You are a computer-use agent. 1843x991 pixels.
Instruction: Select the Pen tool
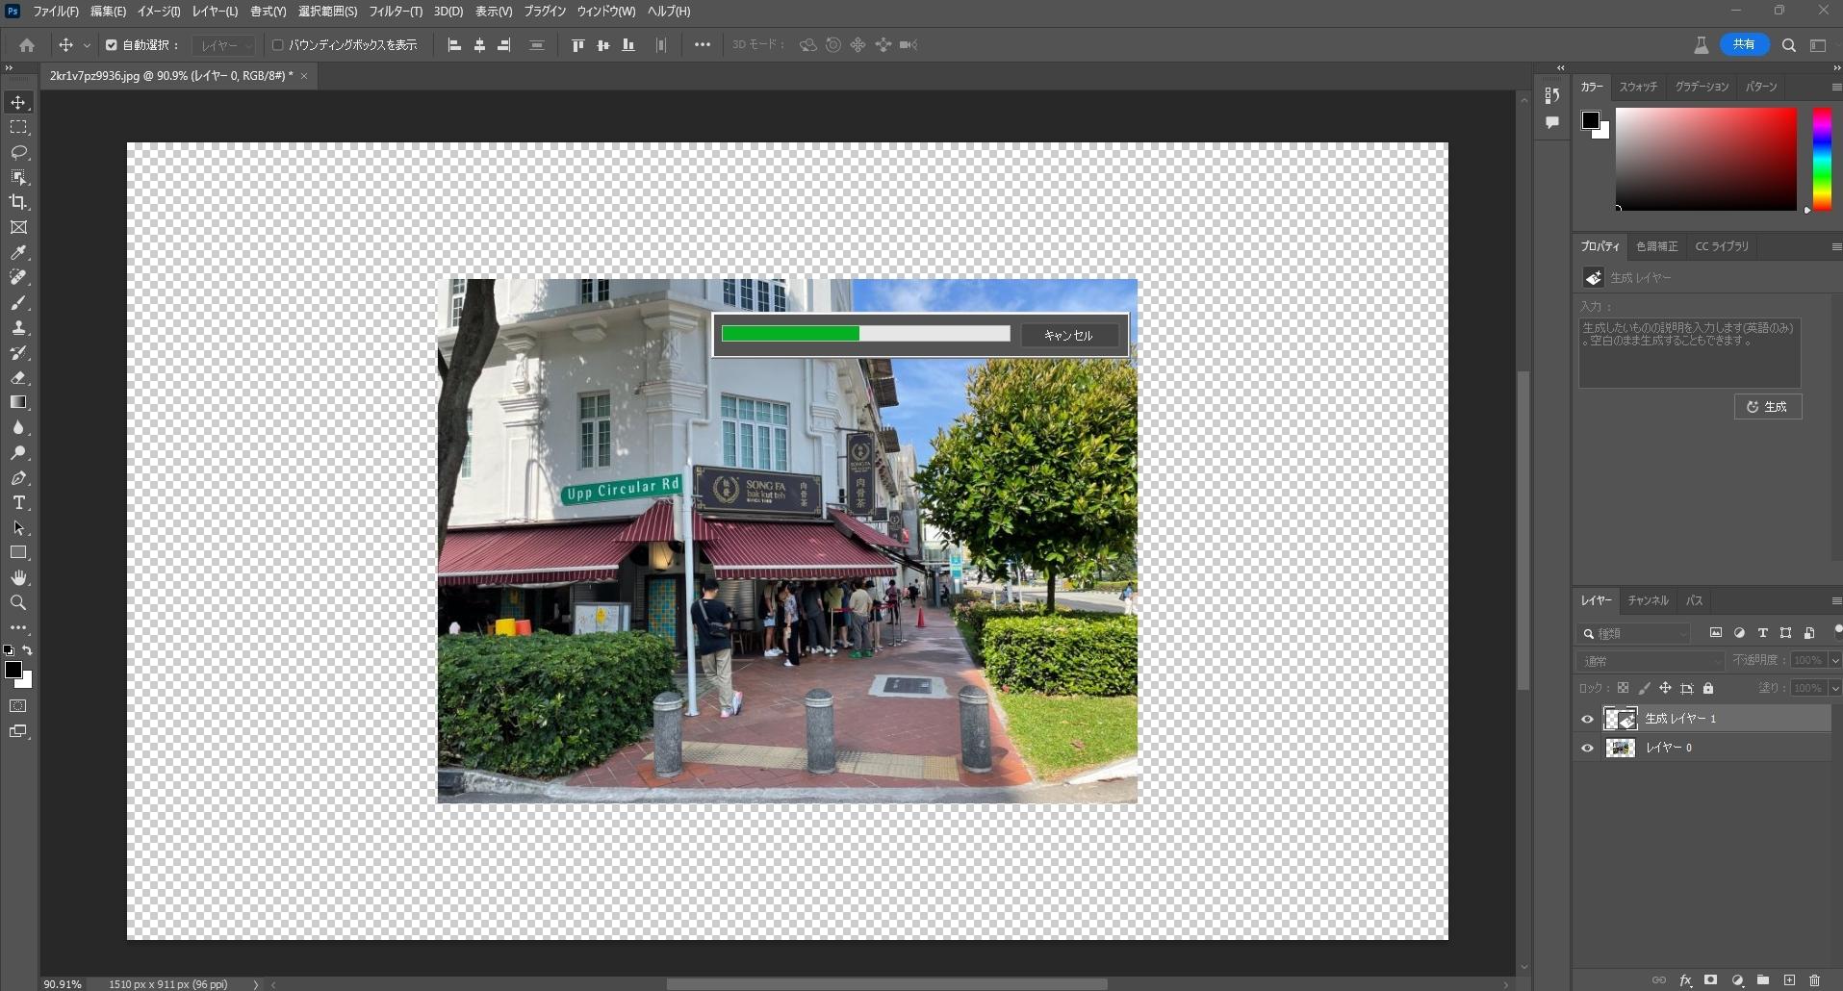pos(18,478)
